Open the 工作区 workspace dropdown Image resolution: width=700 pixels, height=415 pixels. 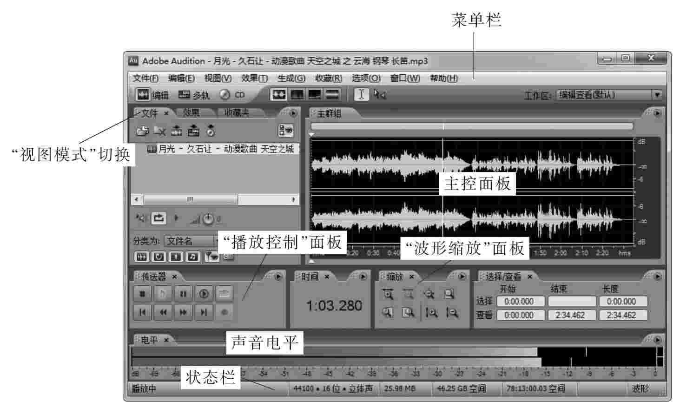[657, 95]
